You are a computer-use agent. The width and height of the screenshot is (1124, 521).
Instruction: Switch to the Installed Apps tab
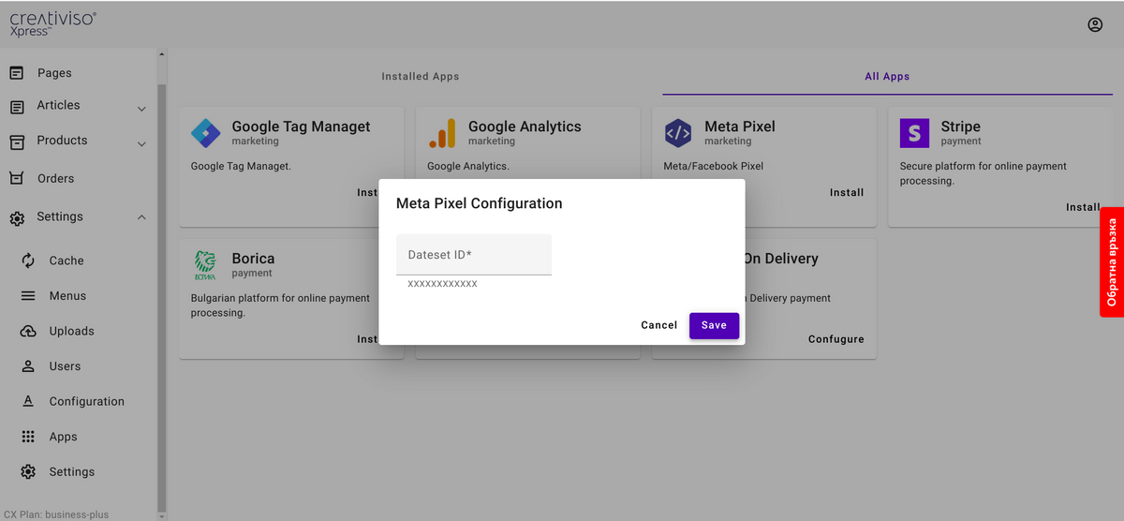(x=421, y=77)
